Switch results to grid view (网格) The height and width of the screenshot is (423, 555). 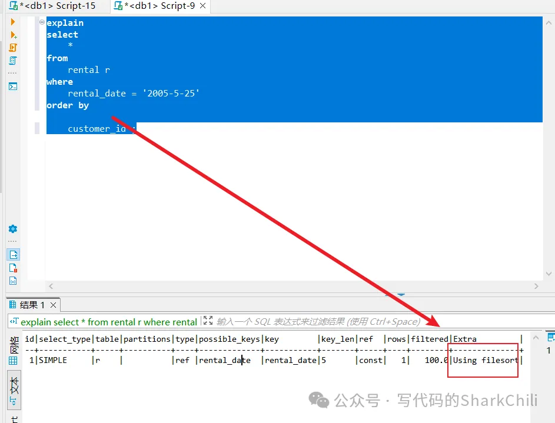tap(14, 351)
